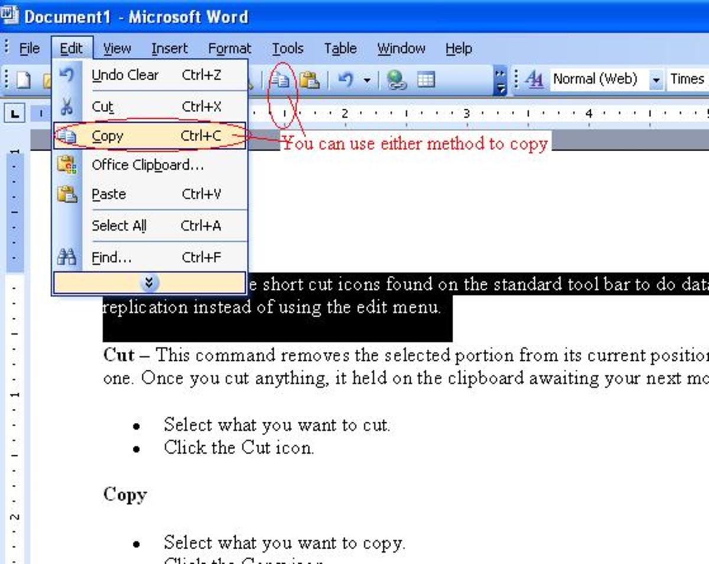Open the Format menu

tap(229, 48)
